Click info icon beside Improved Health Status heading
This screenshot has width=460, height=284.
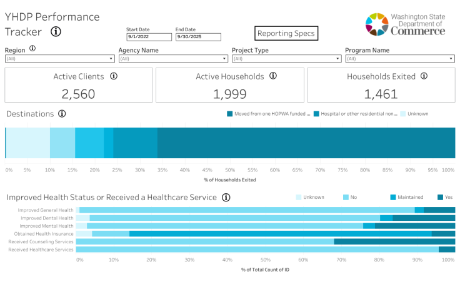(226, 197)
